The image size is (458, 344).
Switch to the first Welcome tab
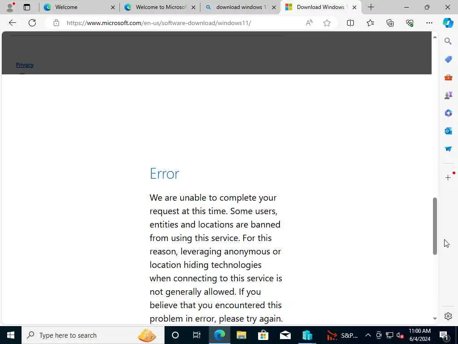click(79, 7)
